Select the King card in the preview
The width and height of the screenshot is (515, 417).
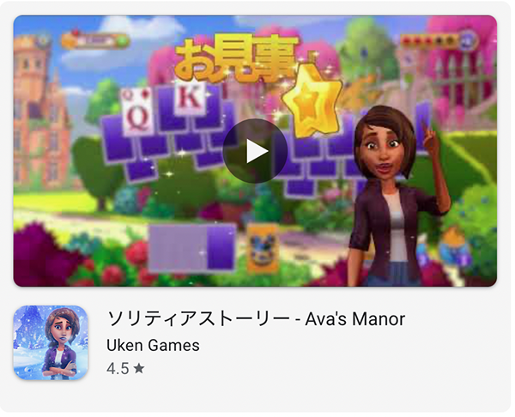(191, 99)
